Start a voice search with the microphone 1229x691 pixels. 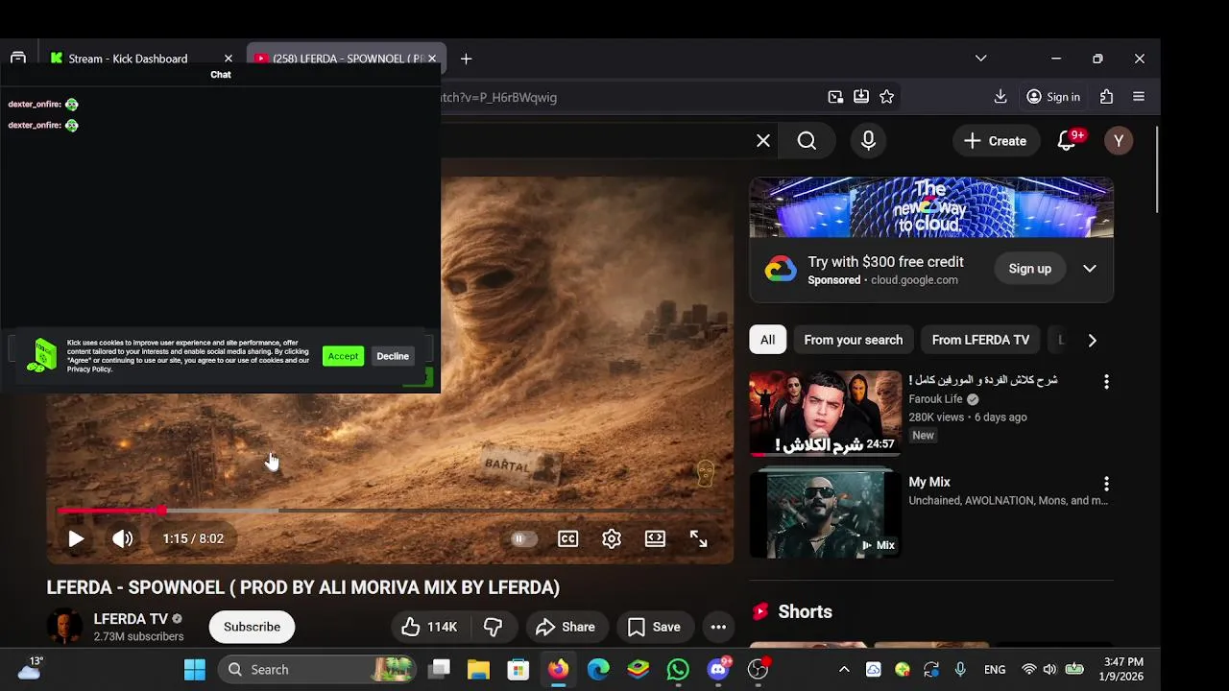[x=868, y=141]
